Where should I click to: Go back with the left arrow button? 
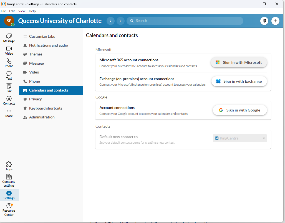click(x=110, y=21)
